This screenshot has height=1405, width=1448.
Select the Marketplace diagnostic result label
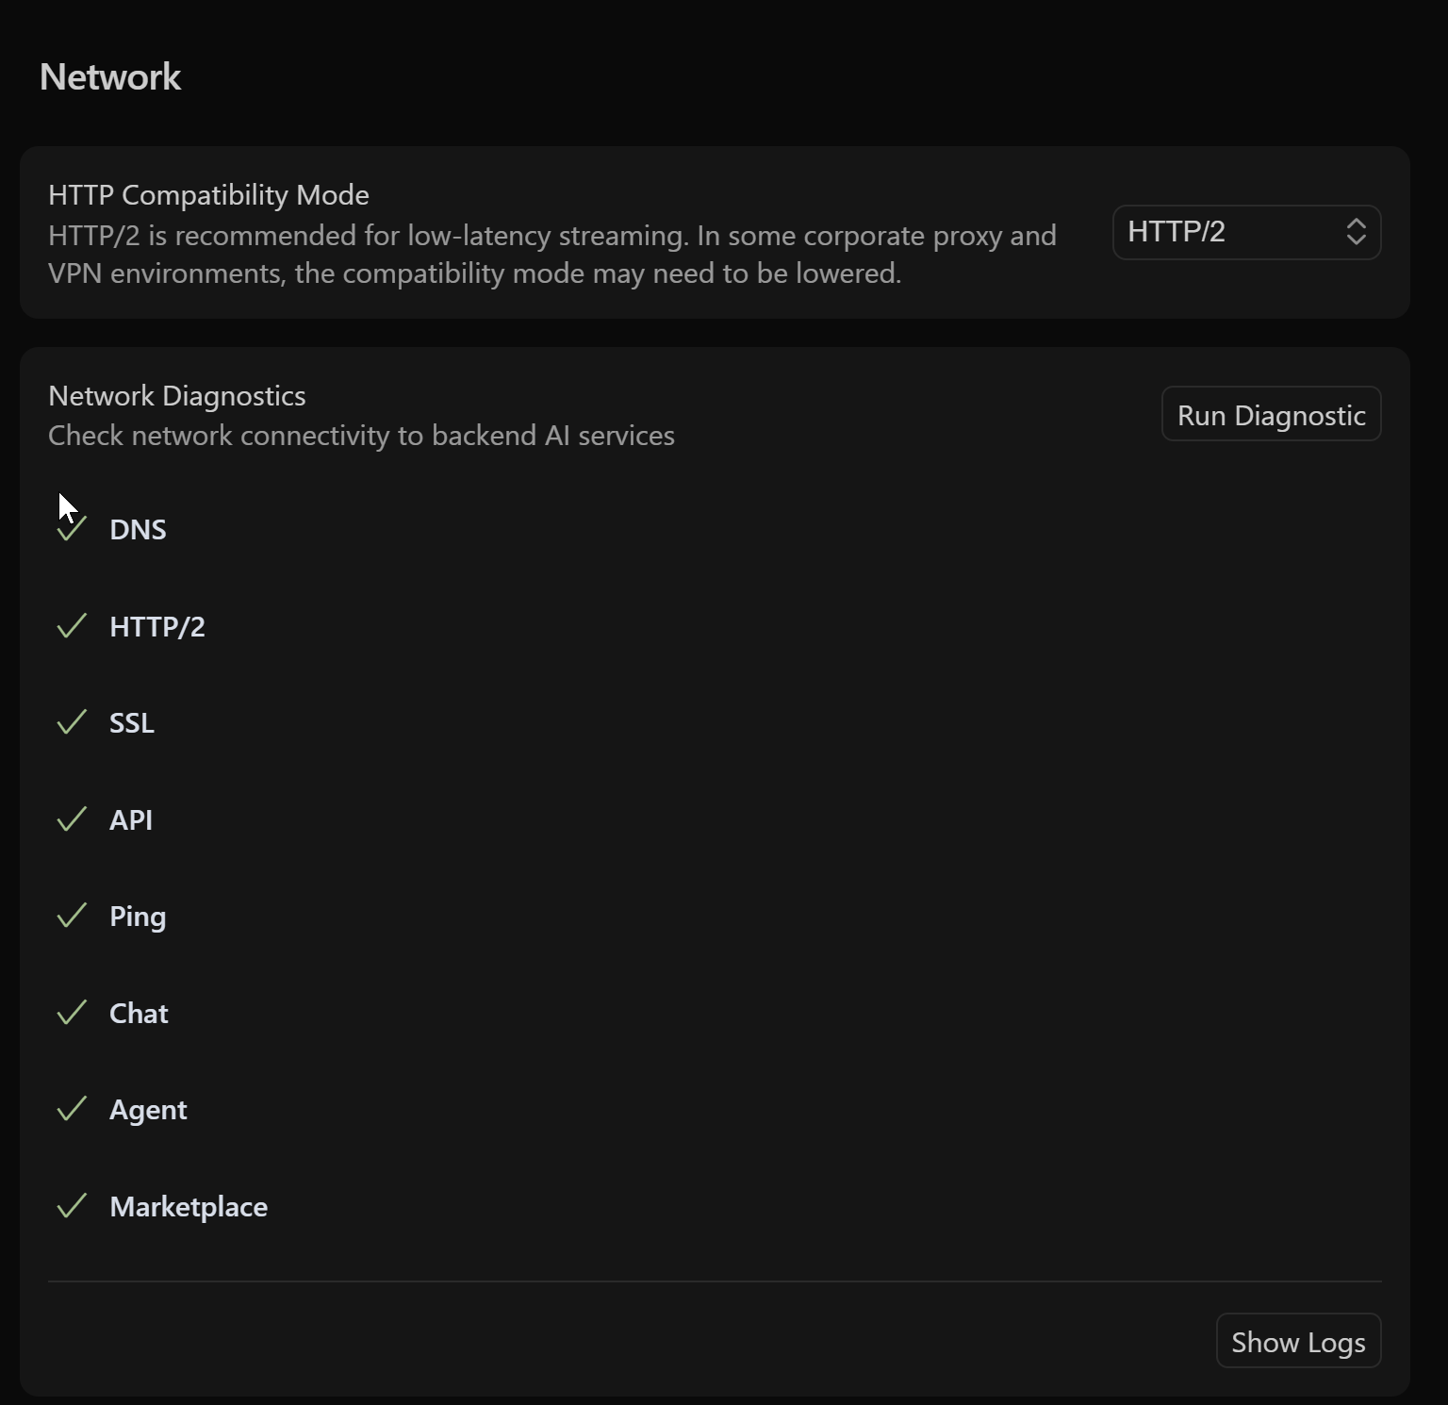(189, 1207)
